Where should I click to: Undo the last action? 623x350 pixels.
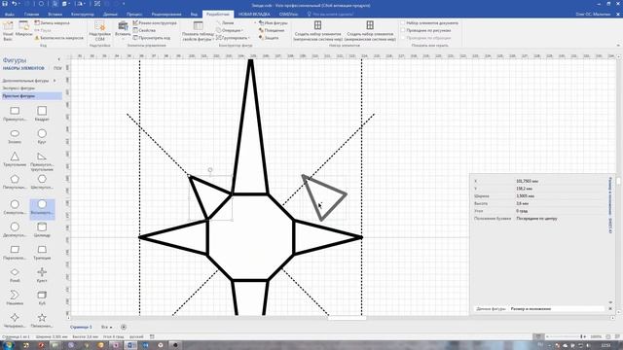[x=15, y=4]
